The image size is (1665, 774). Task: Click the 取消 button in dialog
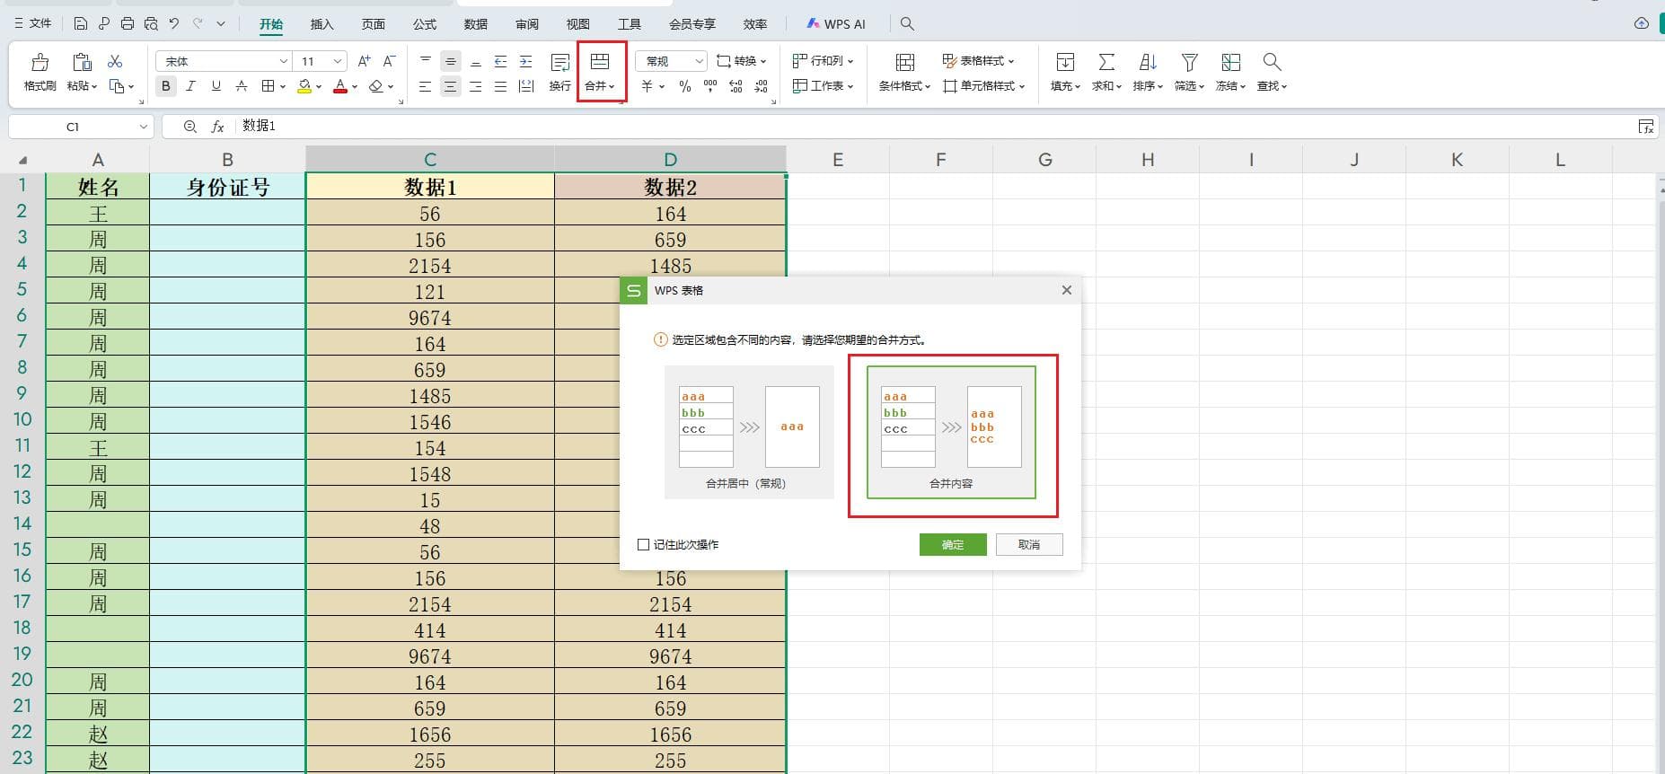coord(1029,544)
